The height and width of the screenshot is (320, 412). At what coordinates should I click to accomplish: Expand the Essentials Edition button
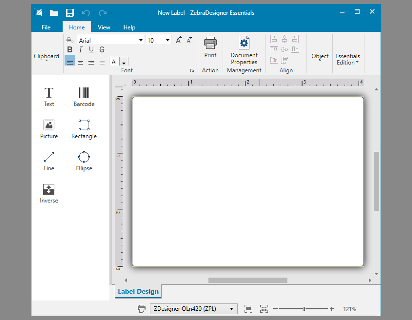(347, 59)
